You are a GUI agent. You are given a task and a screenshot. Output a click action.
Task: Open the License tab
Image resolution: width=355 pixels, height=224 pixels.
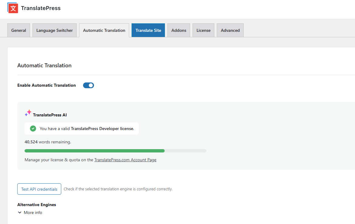pyautogui.click(x=203, y=30)
